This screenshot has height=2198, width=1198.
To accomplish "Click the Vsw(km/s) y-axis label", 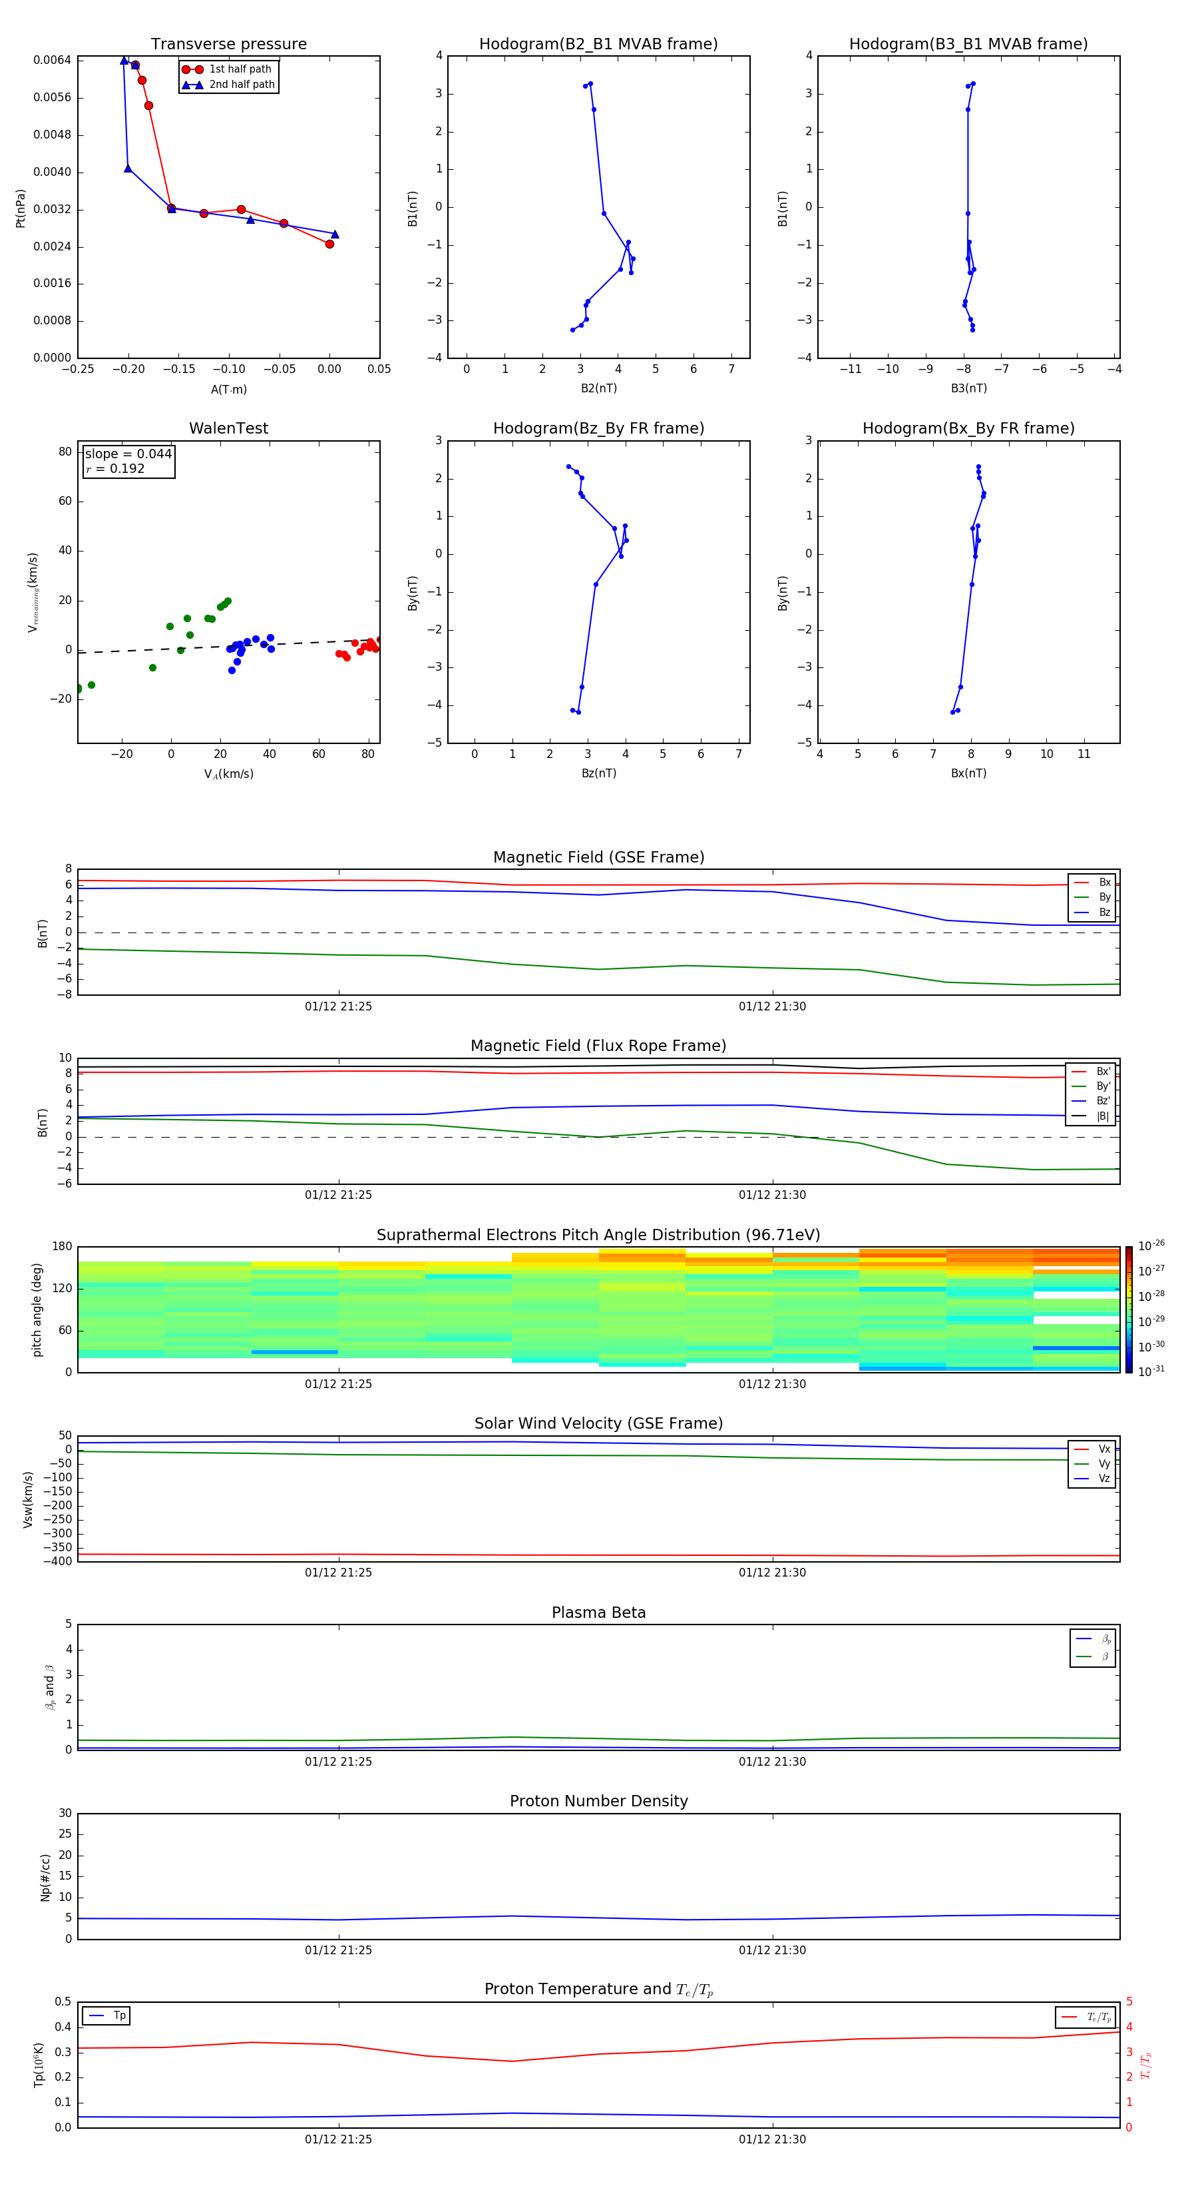I will 28,1499.
